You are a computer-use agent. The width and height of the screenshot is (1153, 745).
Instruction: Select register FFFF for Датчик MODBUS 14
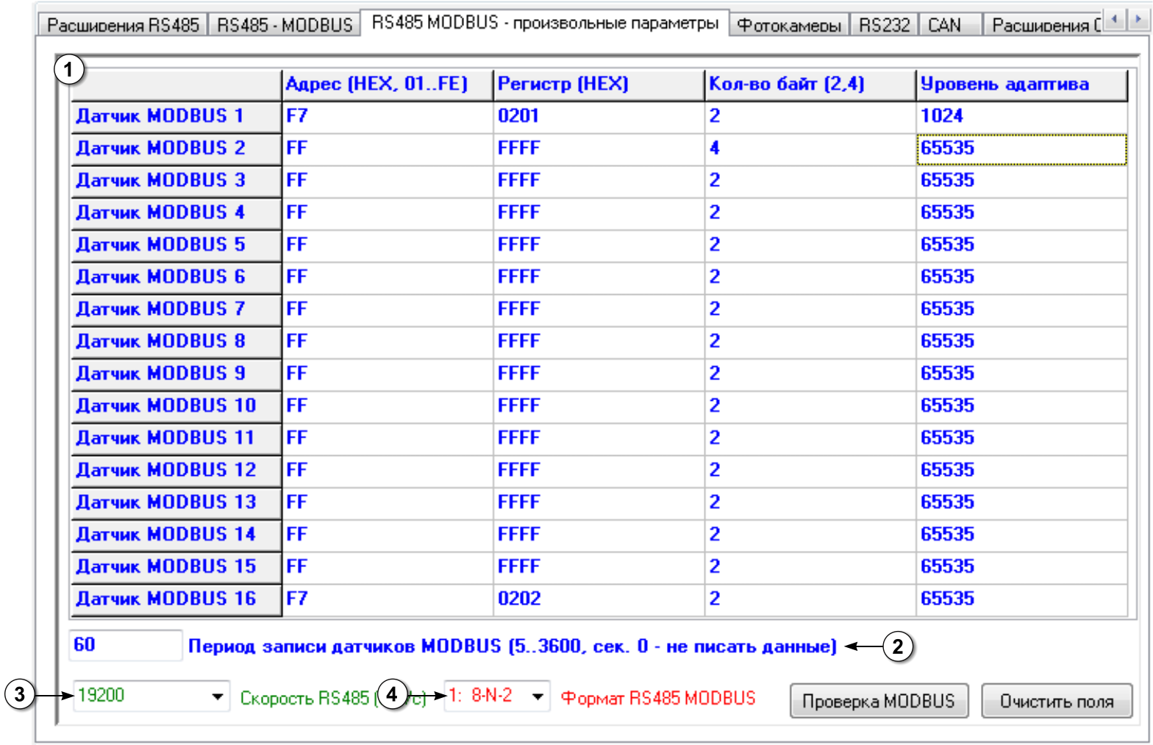tap(599, 535)
